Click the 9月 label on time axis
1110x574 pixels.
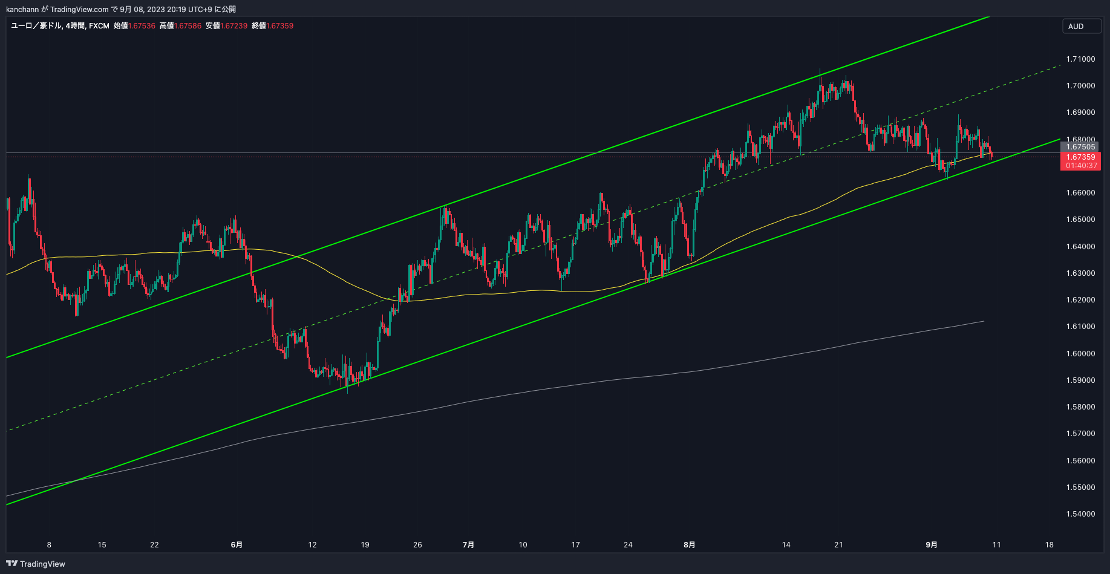[932, 544]
